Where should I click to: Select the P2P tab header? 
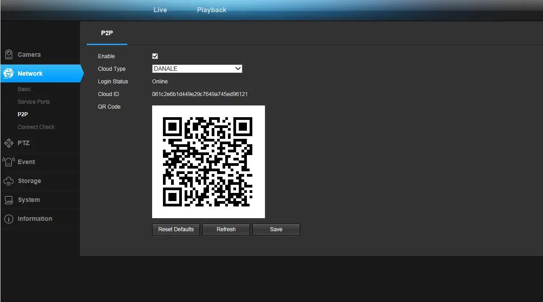pyautogui.click(x=107, y=33)
